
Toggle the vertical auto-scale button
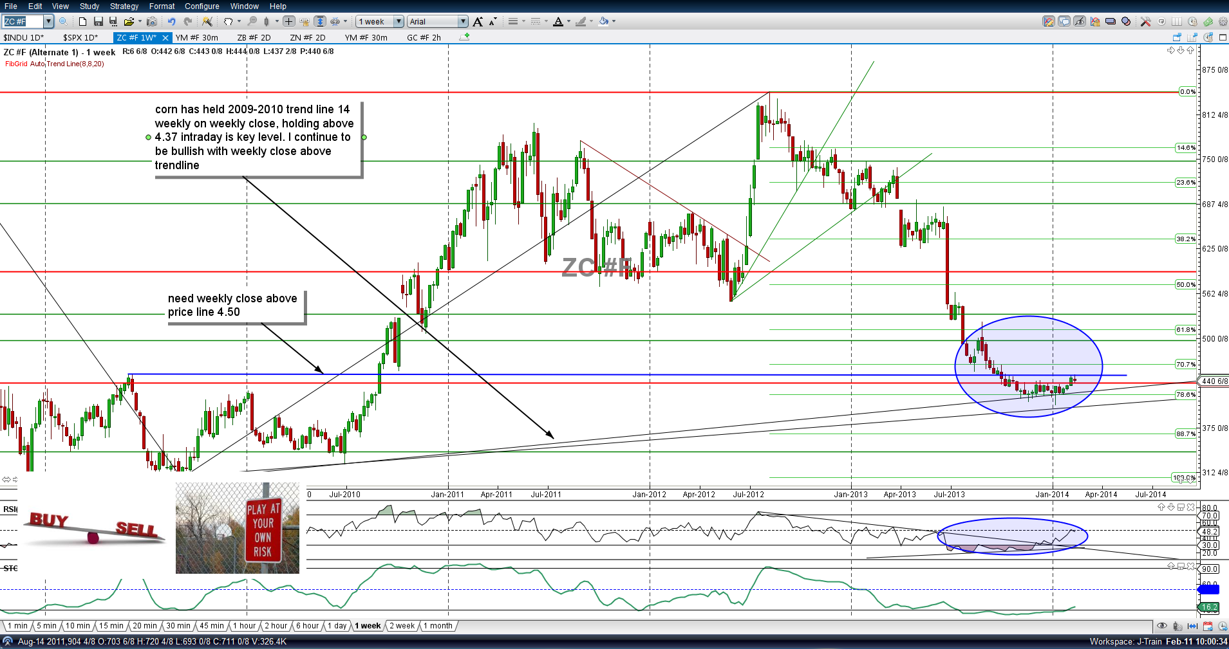pyautogui.click(x=320, y=21)
